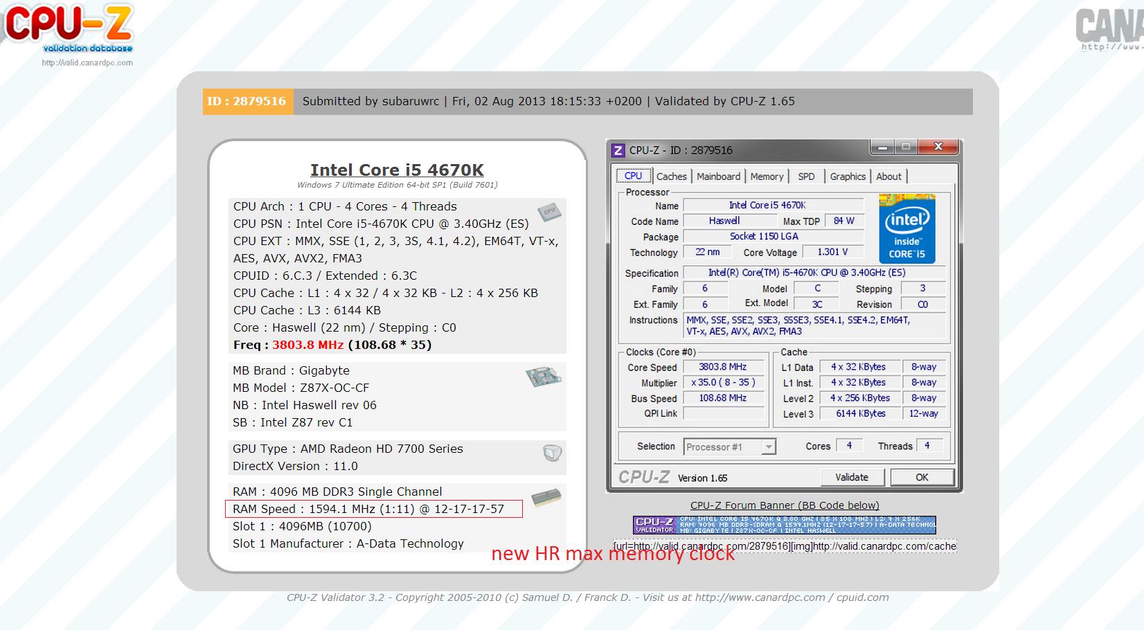
Task: Click the Package value Socket 1150 LGA
Action: click(x=774, y=236)
